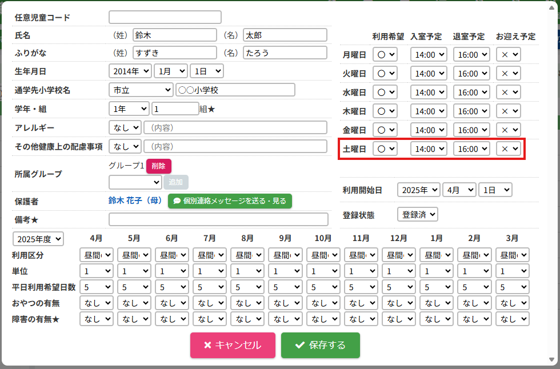The image size is (560, 369).
Task: Click the green 保存する button
Action: tap(320, 345)
